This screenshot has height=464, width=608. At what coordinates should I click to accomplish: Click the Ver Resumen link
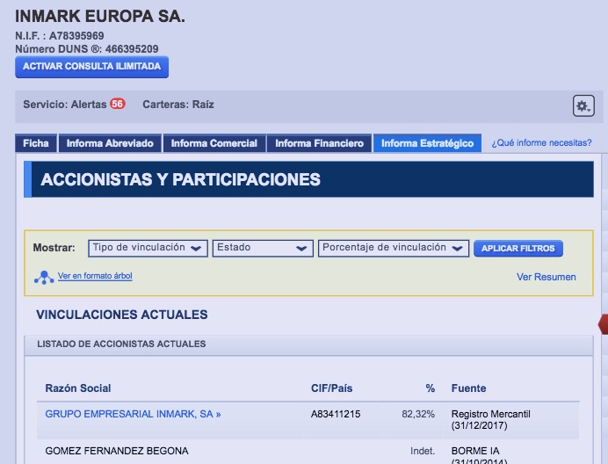[546, 277]
